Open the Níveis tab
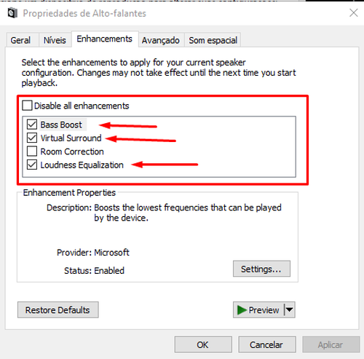Image resolution: width=364 pixels, height=359 pixels. [55, 40]
